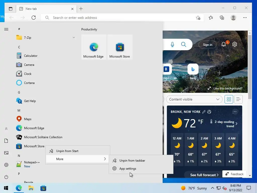Screen dimensions: 257x193
Task: Open Documents from the Start sidebar
Action: 6,141
